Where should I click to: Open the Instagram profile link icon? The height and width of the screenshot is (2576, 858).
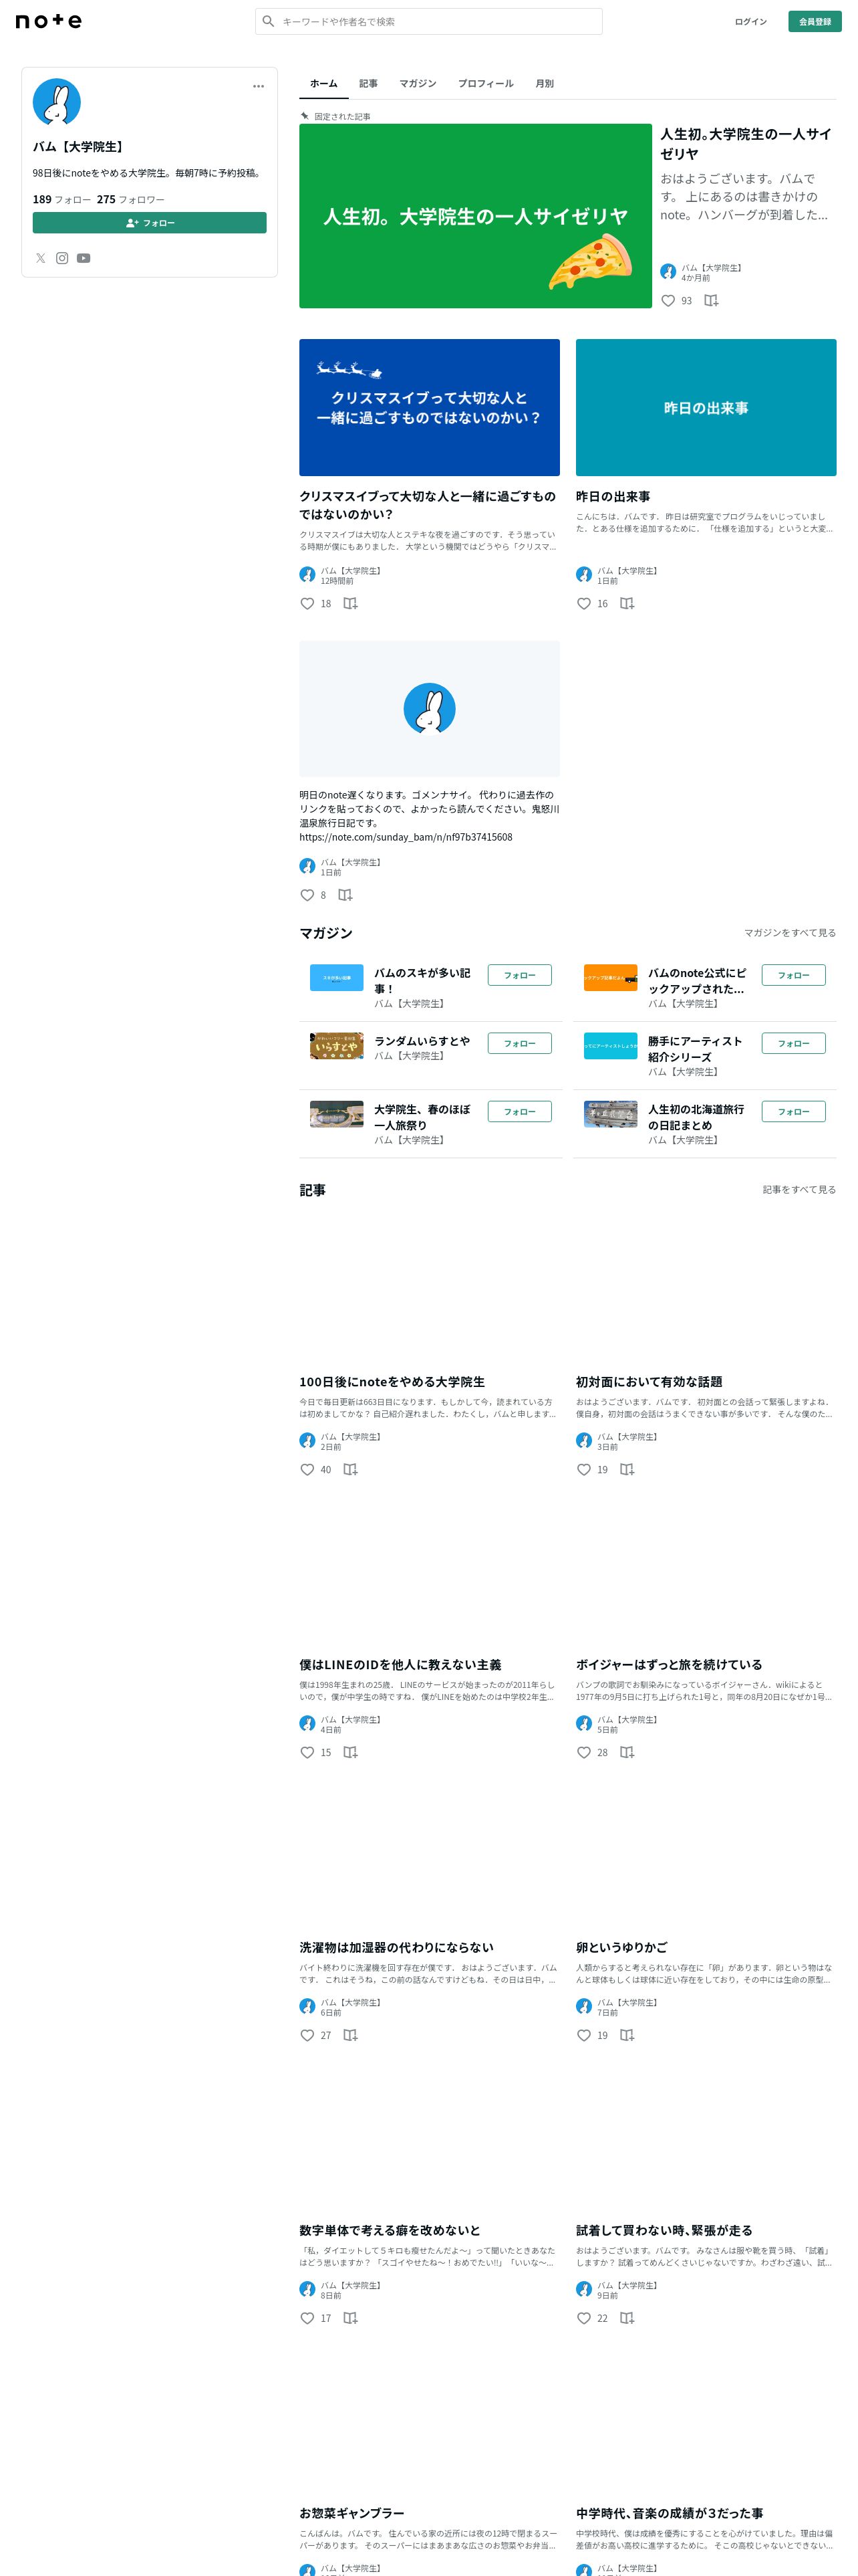62,258
